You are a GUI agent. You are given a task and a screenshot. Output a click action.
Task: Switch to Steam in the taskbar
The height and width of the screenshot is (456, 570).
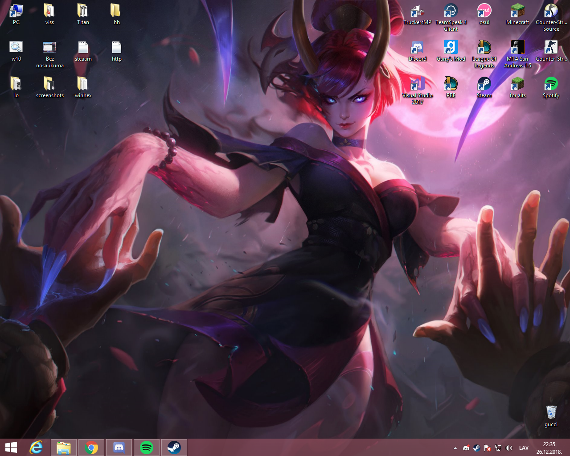click(x=174, y=448)
